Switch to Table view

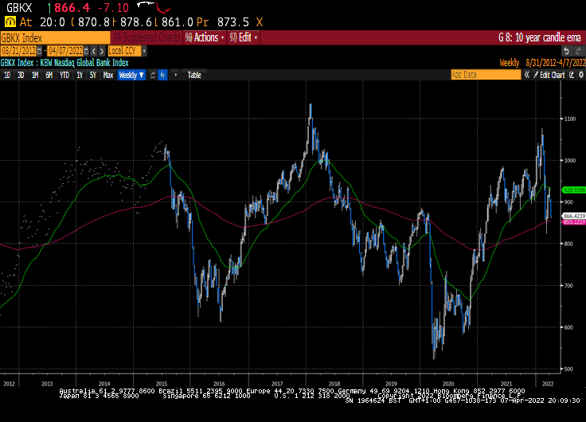(x=194, y=75)
